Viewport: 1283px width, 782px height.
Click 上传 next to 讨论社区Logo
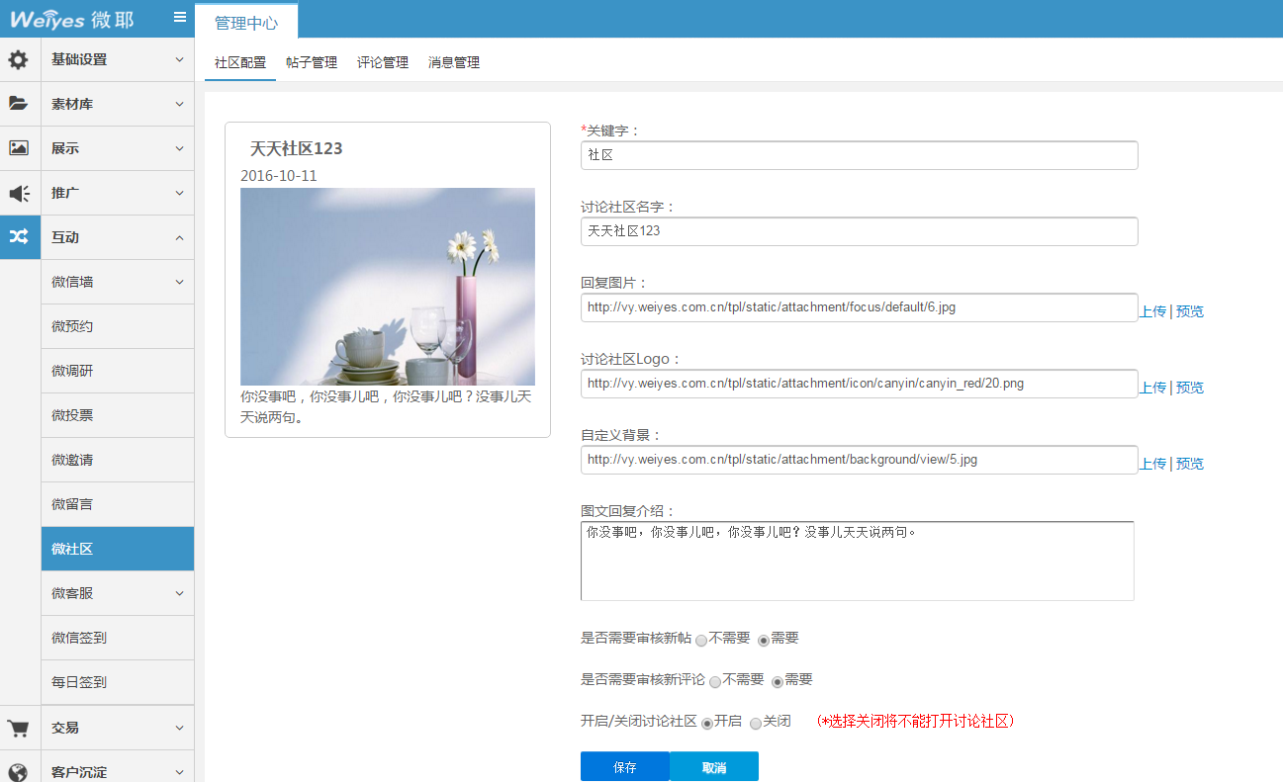[x=1153, y=388]
